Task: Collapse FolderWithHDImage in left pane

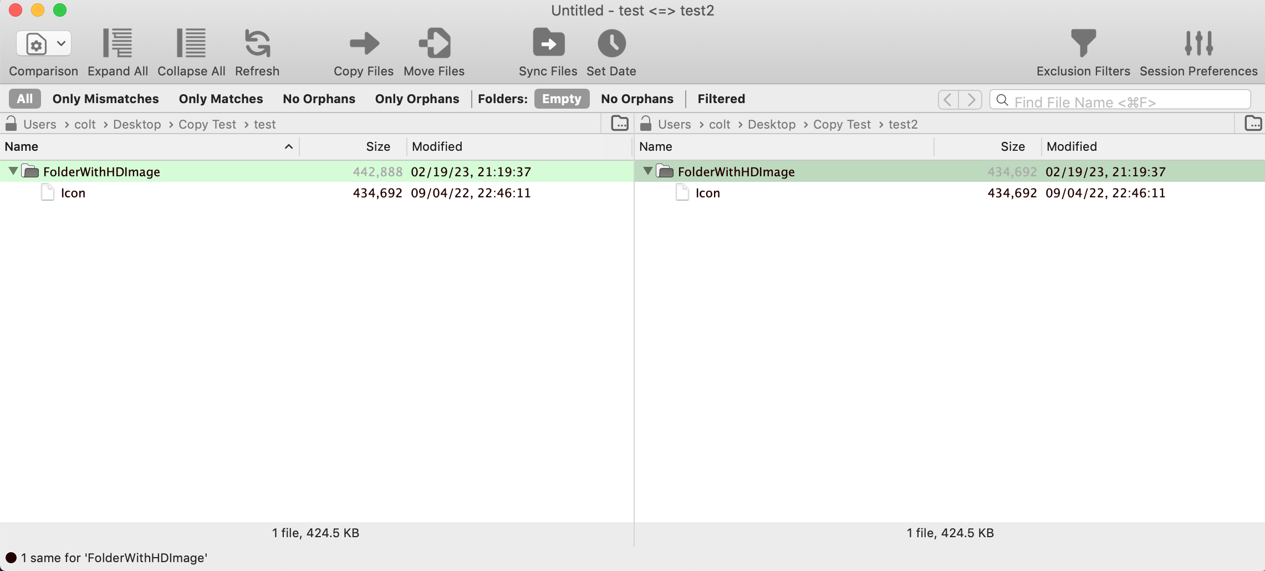Action: pos(13,171)
